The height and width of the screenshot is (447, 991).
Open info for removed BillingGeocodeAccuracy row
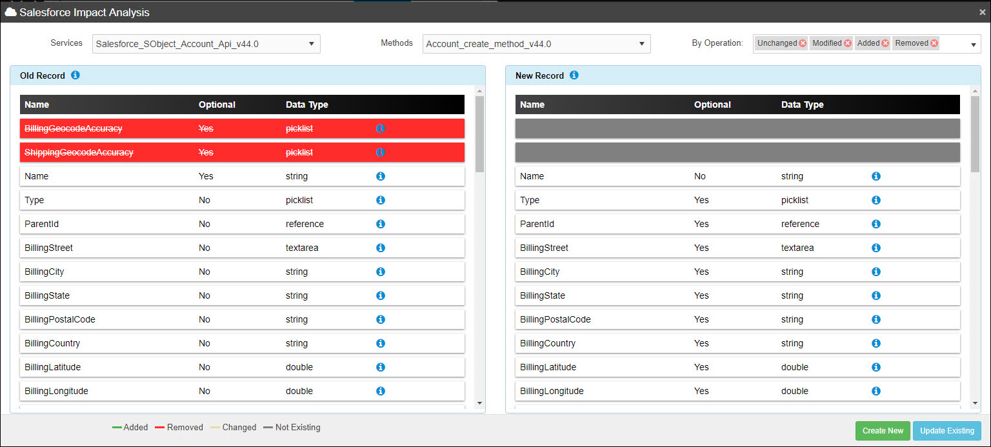click(381, 128)
